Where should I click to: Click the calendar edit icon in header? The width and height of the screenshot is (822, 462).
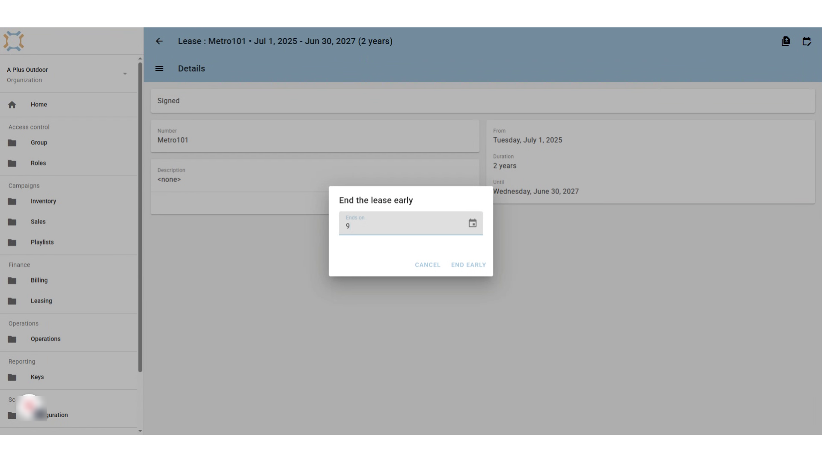[807, 41]
